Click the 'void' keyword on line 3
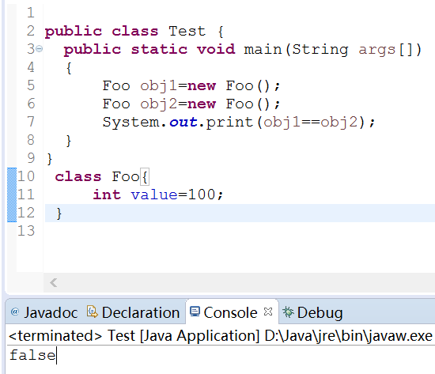 pos(216,49)
